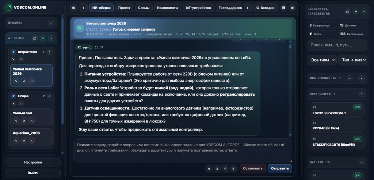Open the Проект tab
The image size is (374, 180).
[124, 8]
